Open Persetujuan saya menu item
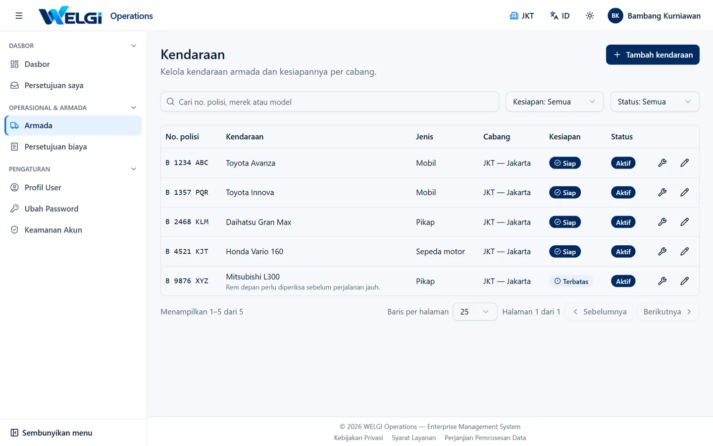Viewport: 713px width, 446px height. pos(73,85)
